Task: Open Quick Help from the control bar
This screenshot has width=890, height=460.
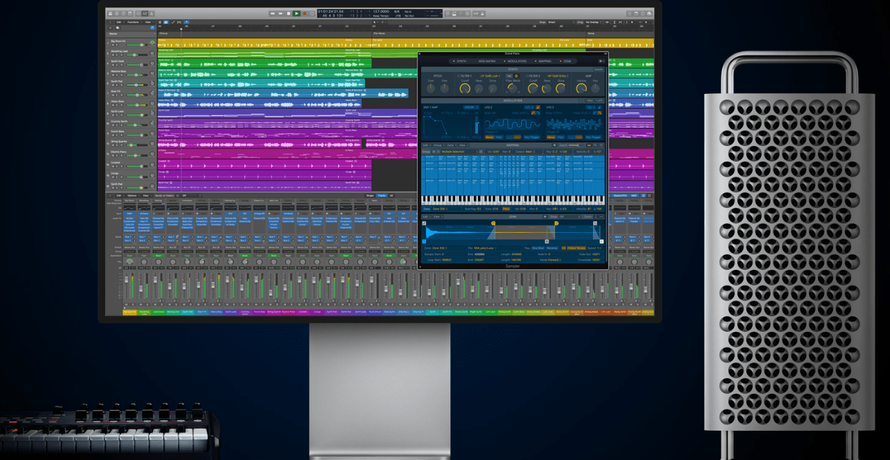Action: click(x=123, y=13)
